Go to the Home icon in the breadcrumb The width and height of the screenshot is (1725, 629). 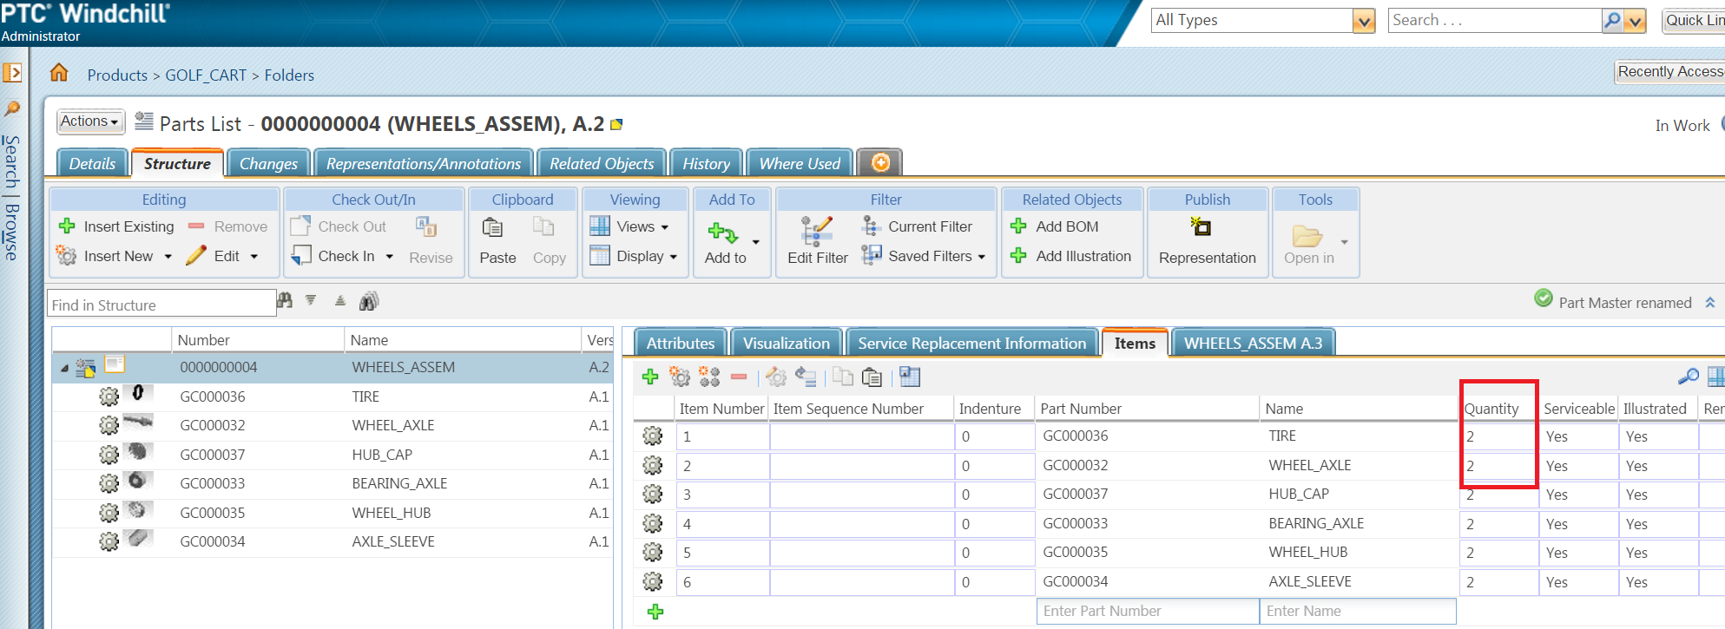click(59, 73)
